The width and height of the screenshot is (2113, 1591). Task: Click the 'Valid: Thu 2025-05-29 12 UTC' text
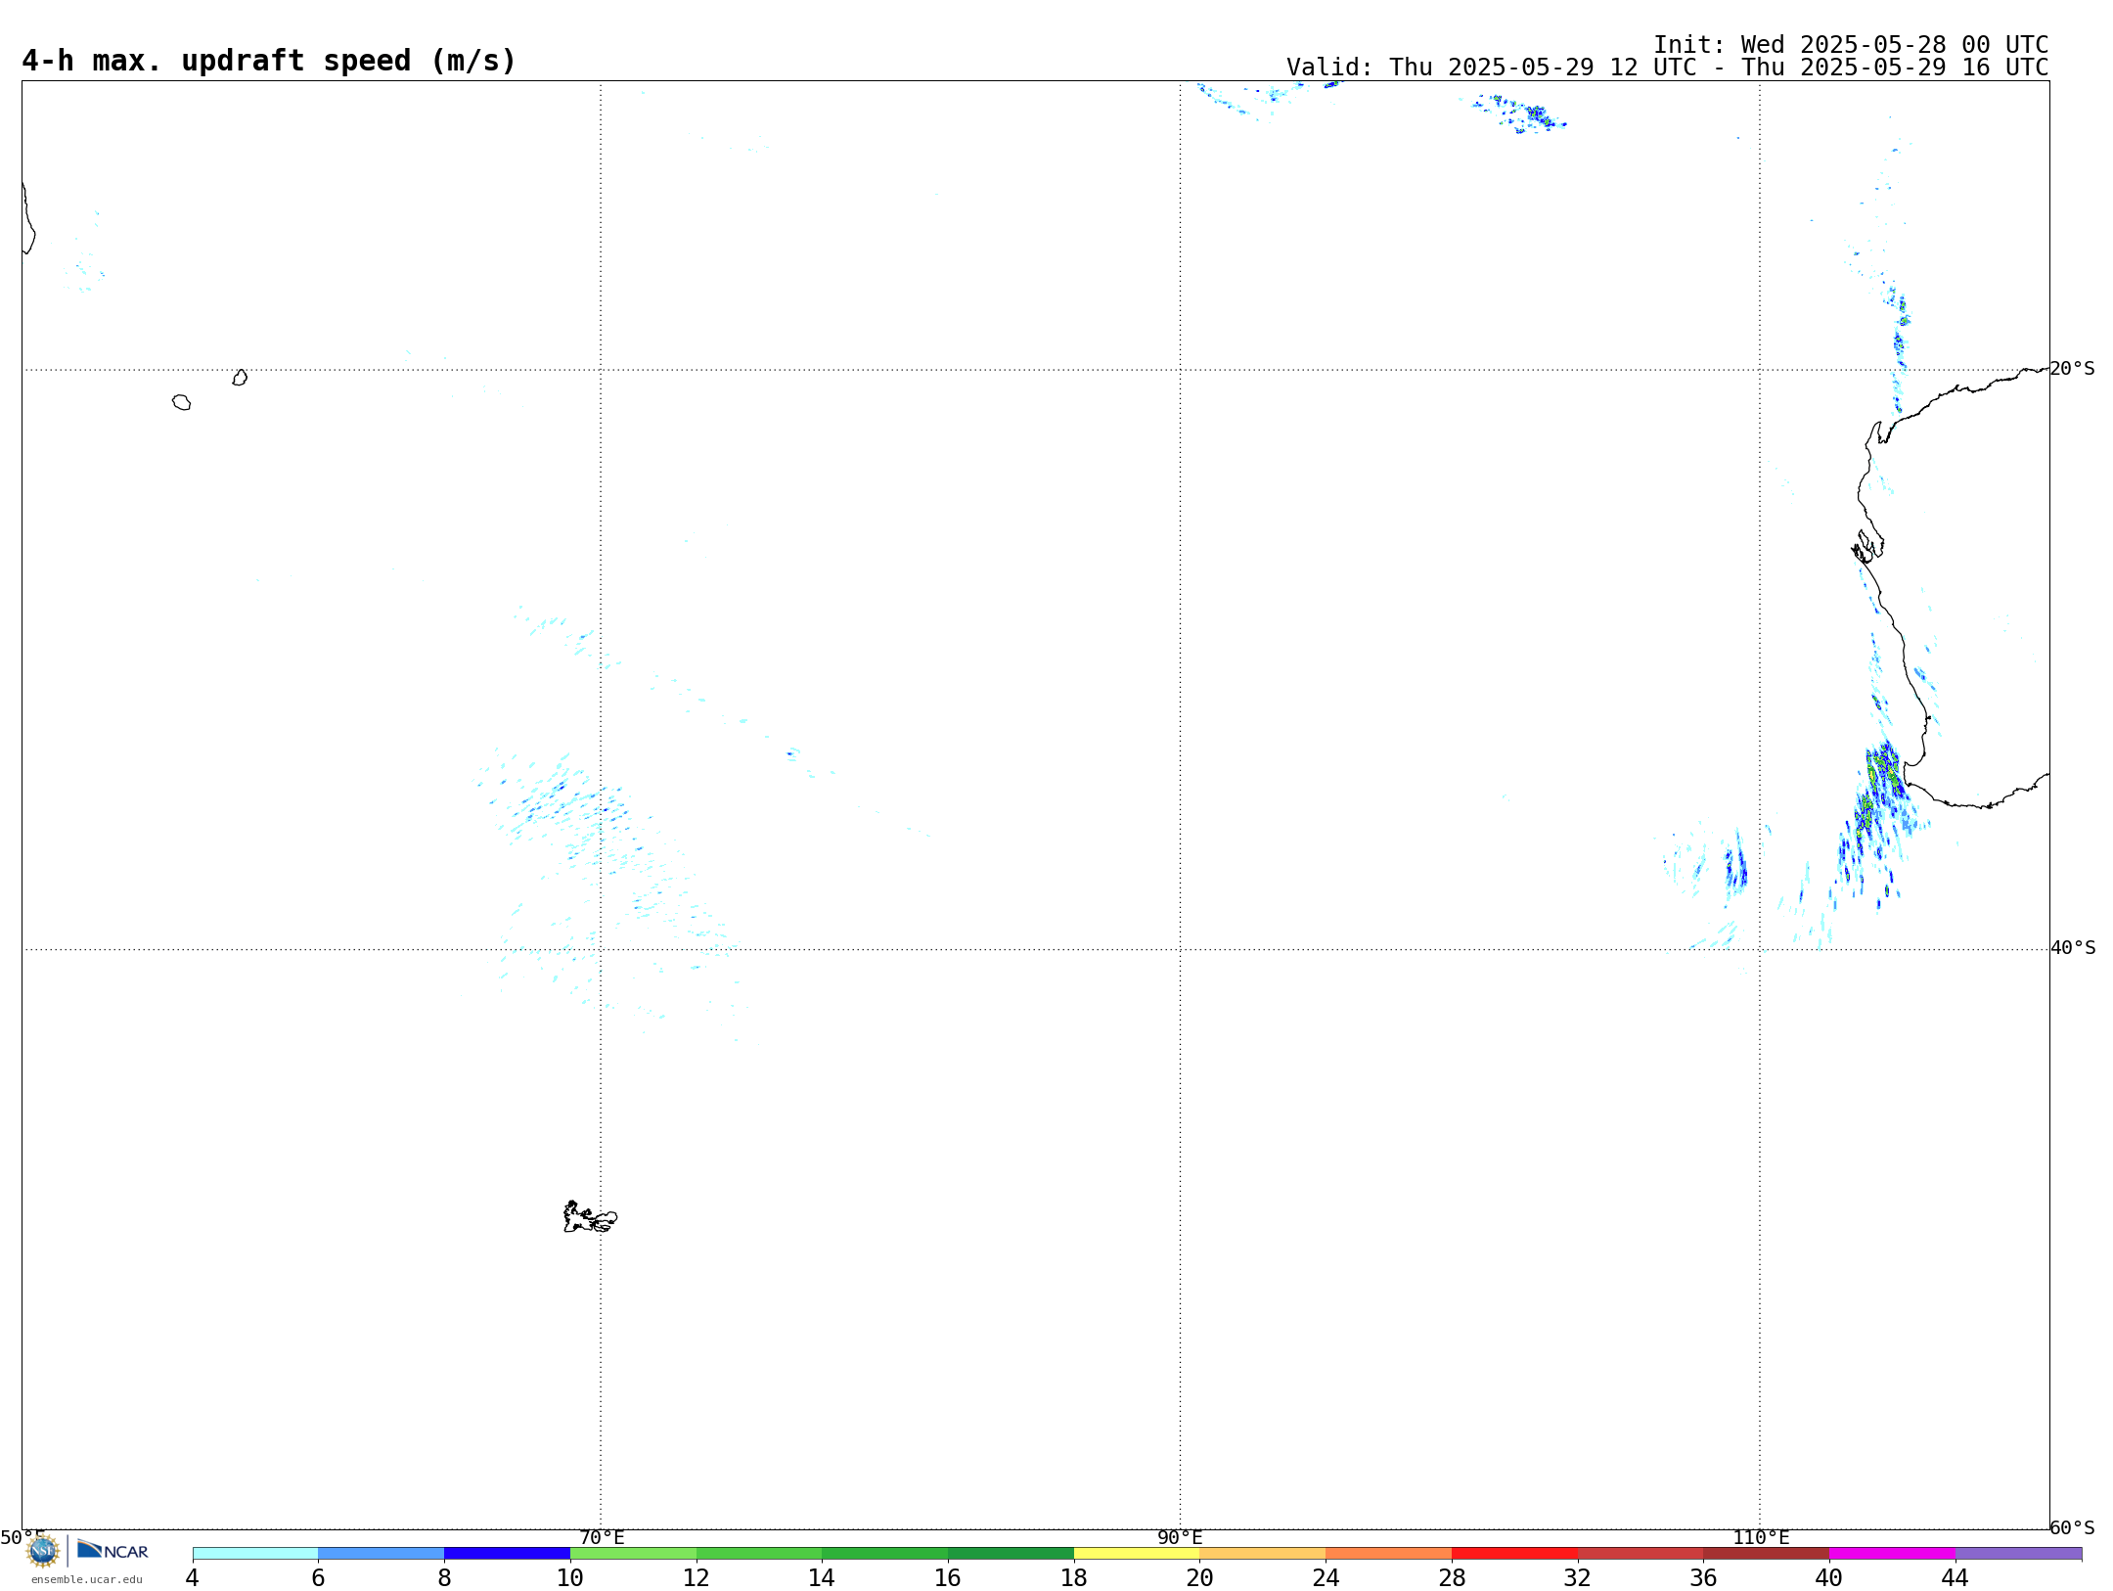[x=1491, y=68]
